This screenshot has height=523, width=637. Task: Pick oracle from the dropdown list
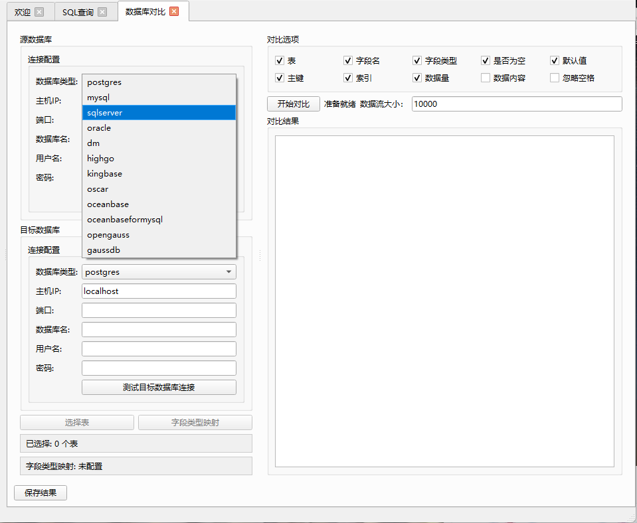pos(159,128)
